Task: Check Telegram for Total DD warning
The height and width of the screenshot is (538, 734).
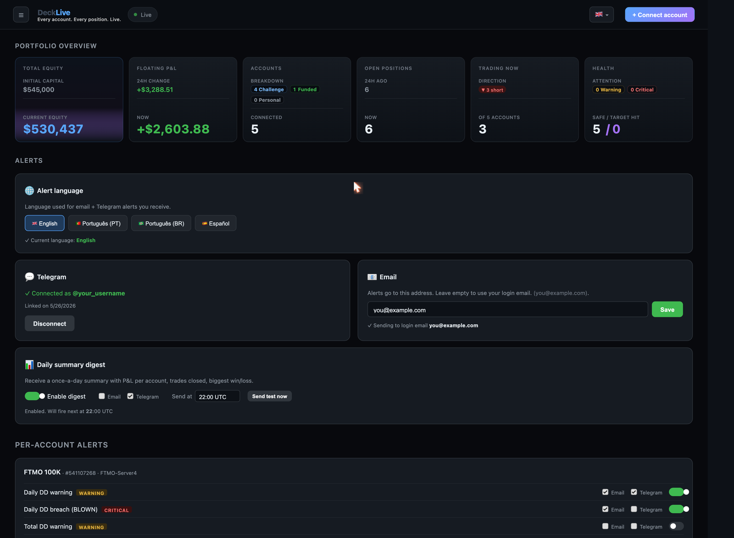Action: click(x=634, y=526)
